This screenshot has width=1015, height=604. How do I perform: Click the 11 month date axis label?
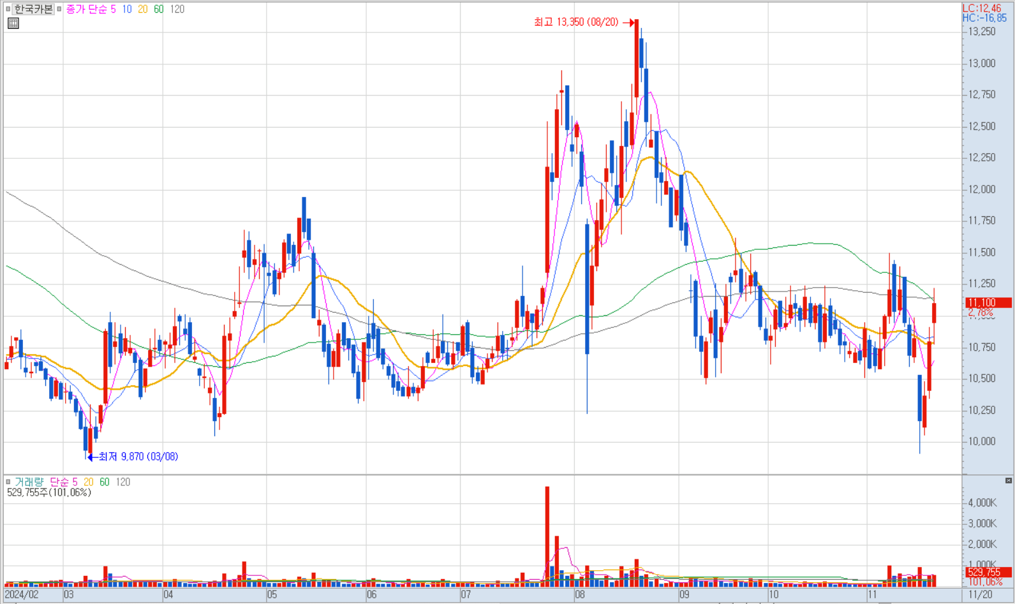click(872, 594)
